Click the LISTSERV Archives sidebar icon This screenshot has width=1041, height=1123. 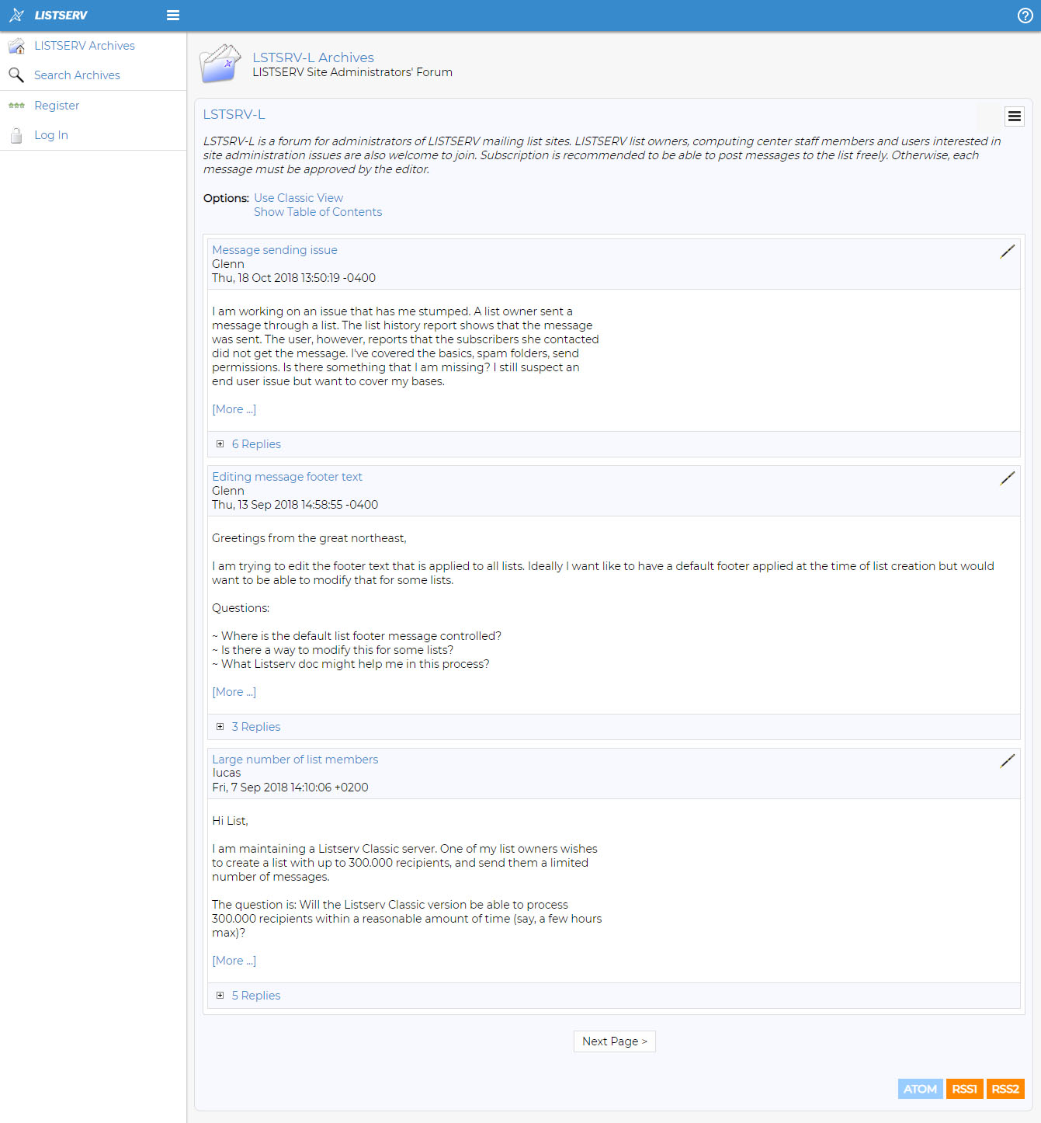(16, 46)
